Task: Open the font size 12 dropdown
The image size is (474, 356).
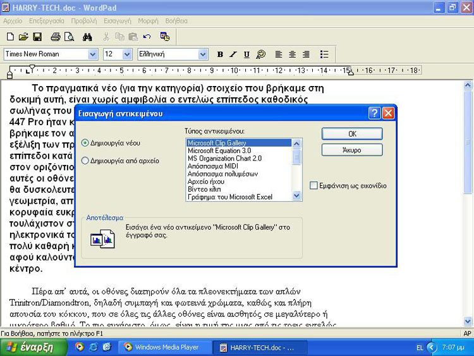Action: tap(127, 54)
